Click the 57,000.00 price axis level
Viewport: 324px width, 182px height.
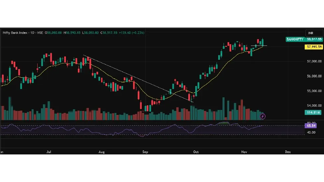click(314, 61)
